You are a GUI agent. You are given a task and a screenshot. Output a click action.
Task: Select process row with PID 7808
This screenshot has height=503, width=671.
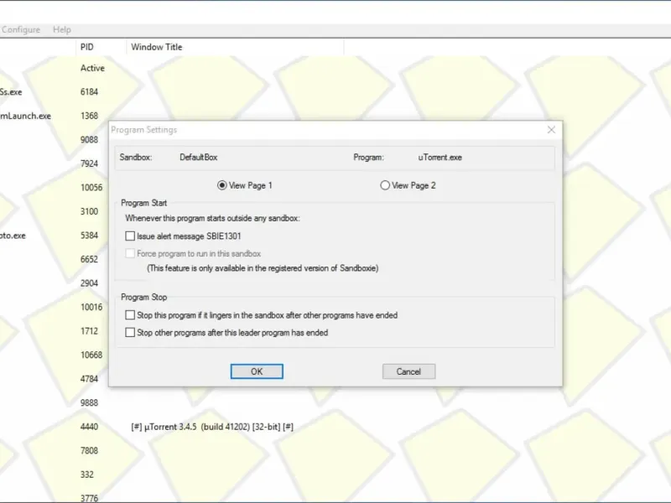click(89, 450)
